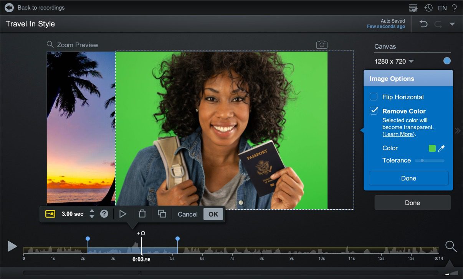Take a snapshot using the camera icon
The width and height of the screenshot is (463, 279).
point(322,44)
